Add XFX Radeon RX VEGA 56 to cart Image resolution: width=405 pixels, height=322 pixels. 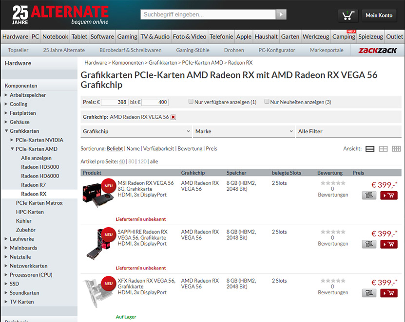tap(389, 293)
